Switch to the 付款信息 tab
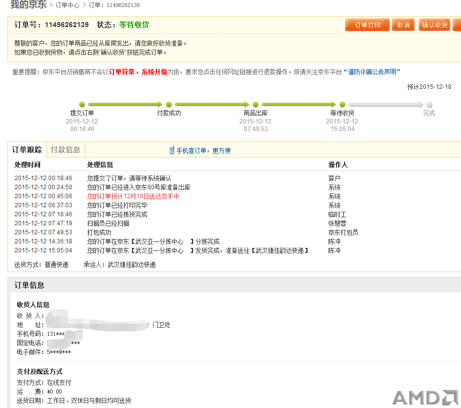This screenshot has width=461, height=408. pyautogui.click(x=66, y=150)
